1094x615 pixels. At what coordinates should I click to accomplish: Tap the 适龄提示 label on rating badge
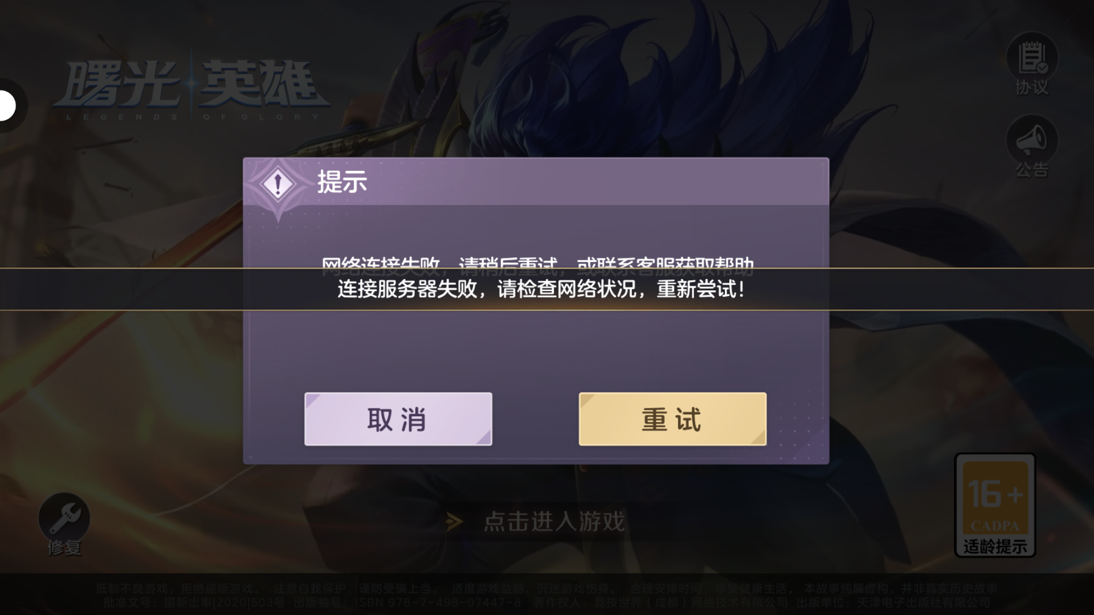click(x=995, y=546)
